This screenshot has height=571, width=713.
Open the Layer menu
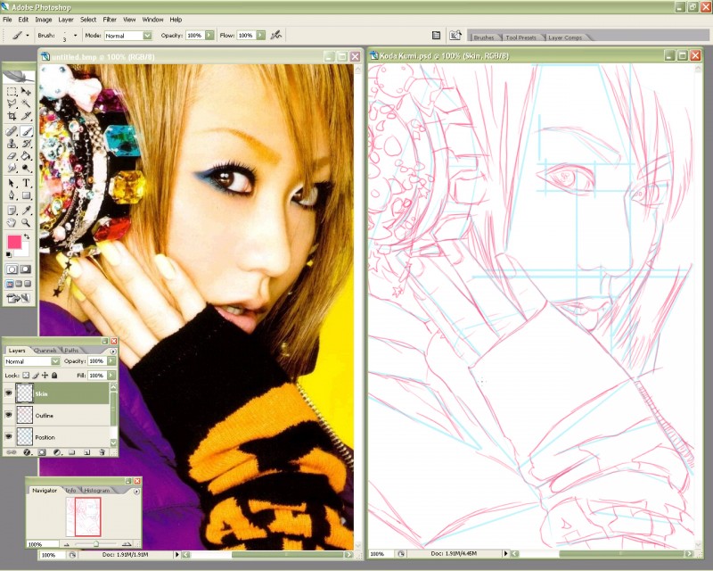pyautogui.click(x=66, y=20)
